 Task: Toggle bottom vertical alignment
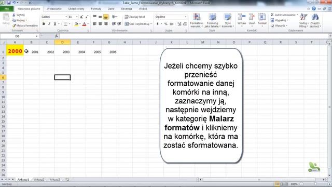106,17
